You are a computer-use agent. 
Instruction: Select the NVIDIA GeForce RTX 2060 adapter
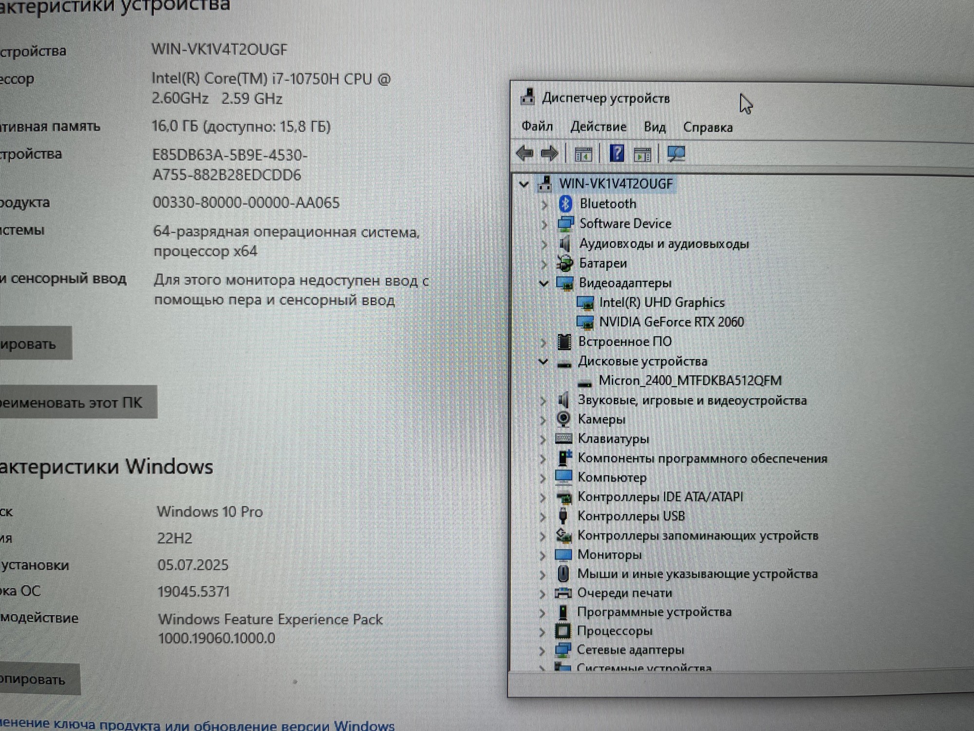coord(671,322)
